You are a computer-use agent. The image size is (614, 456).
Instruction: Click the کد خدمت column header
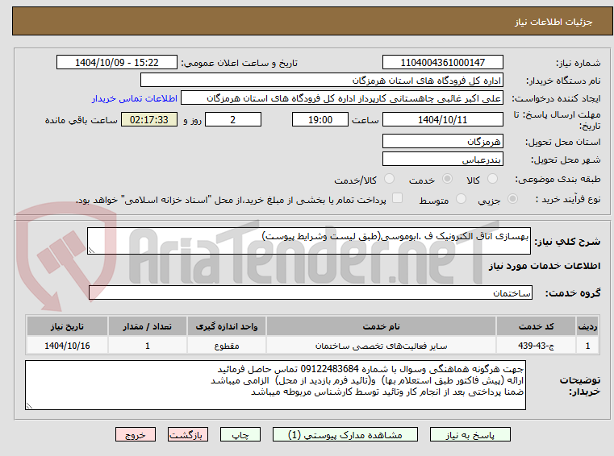536,326
